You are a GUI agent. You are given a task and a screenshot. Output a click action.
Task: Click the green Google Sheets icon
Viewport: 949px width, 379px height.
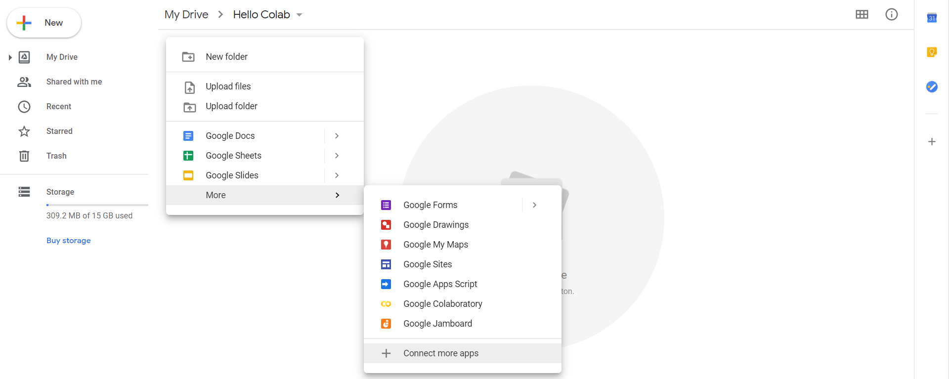(x=188, y=156)
